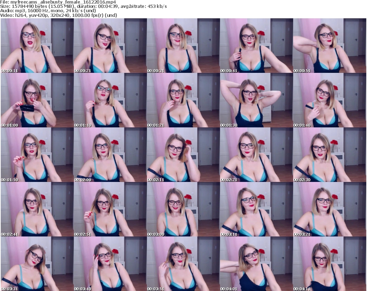Select the thumbnail stamped 00:00:31
Viewport: 367px width, 291px height.
(x=183, y=46)
